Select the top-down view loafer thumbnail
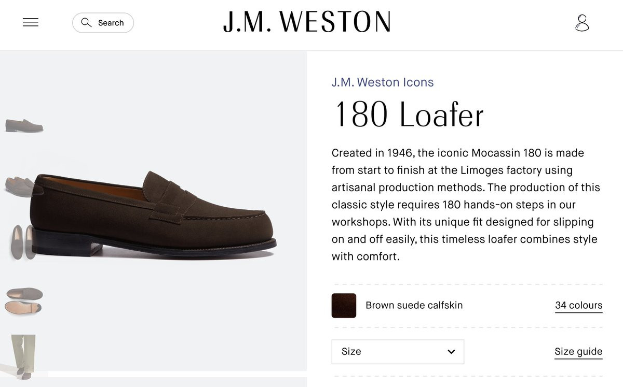 [23, 242]
